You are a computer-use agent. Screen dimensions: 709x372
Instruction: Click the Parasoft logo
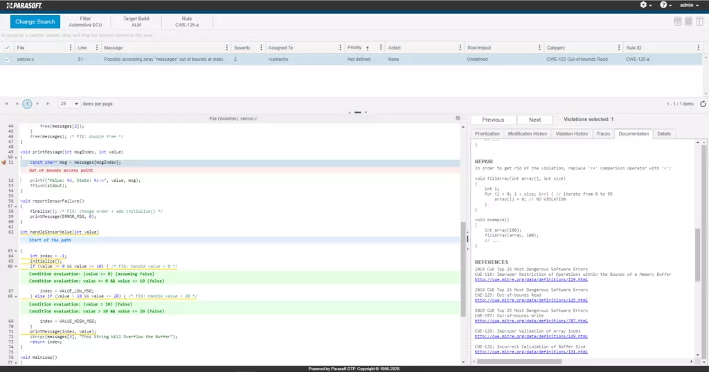point(24,6)
